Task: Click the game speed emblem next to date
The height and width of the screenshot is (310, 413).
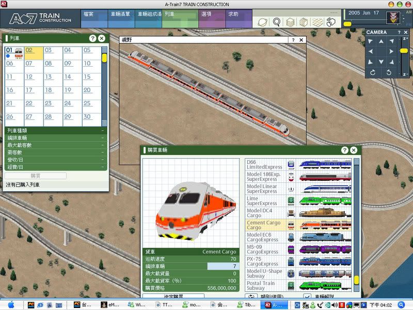Action: pos(393,18)
